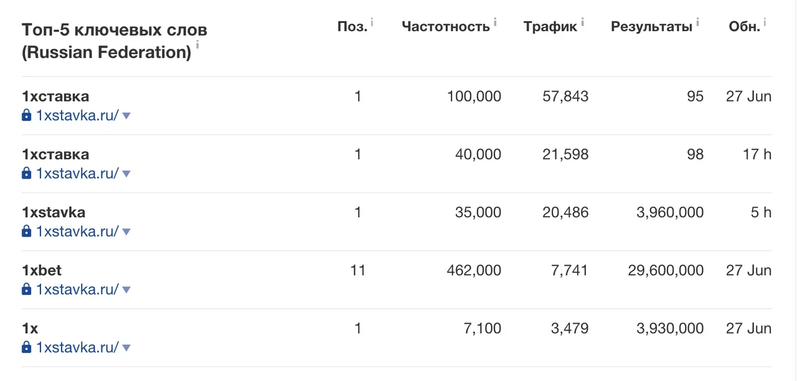Click the Трафик column header
Viewport: 797px width, 381px height.
[x=550, y=27]
